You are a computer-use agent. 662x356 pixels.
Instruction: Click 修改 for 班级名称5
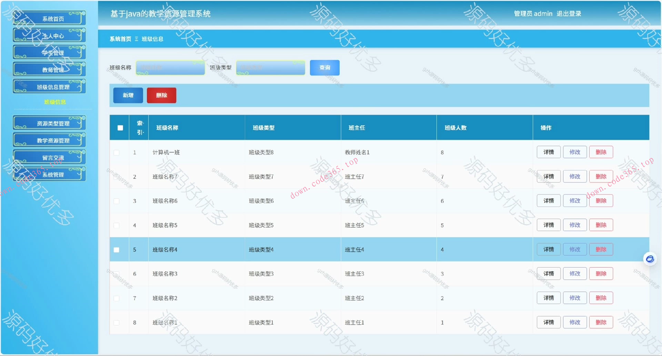[575, 225]
